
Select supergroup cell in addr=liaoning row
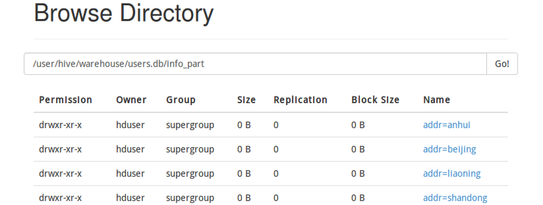[x=190, y=174]
